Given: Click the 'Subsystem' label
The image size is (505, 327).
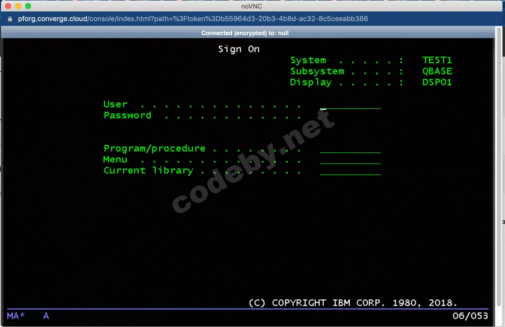Looking at the screenshot, I should [x=317, y=71].
